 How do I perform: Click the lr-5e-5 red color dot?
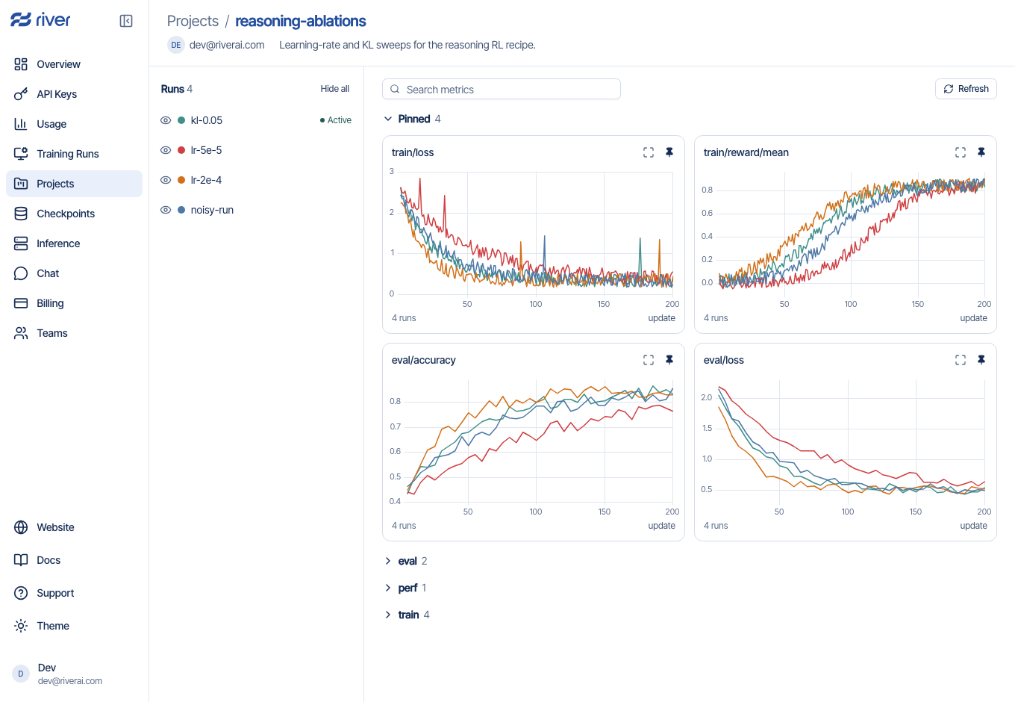(181, 150)
